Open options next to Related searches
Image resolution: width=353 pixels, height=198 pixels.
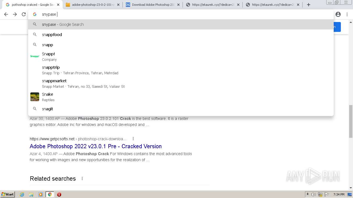click(82, 178)
